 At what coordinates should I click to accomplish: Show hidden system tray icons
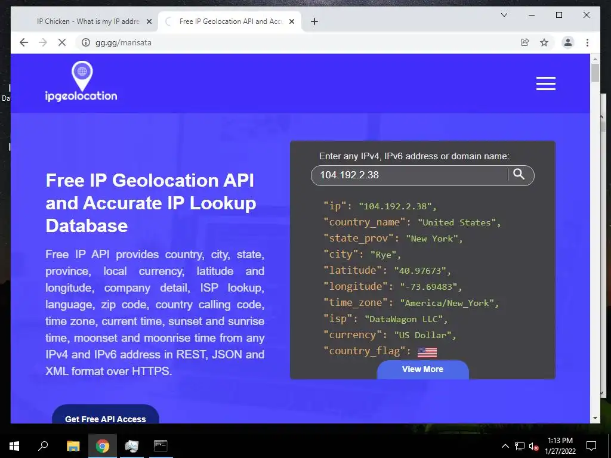point(505,446)
